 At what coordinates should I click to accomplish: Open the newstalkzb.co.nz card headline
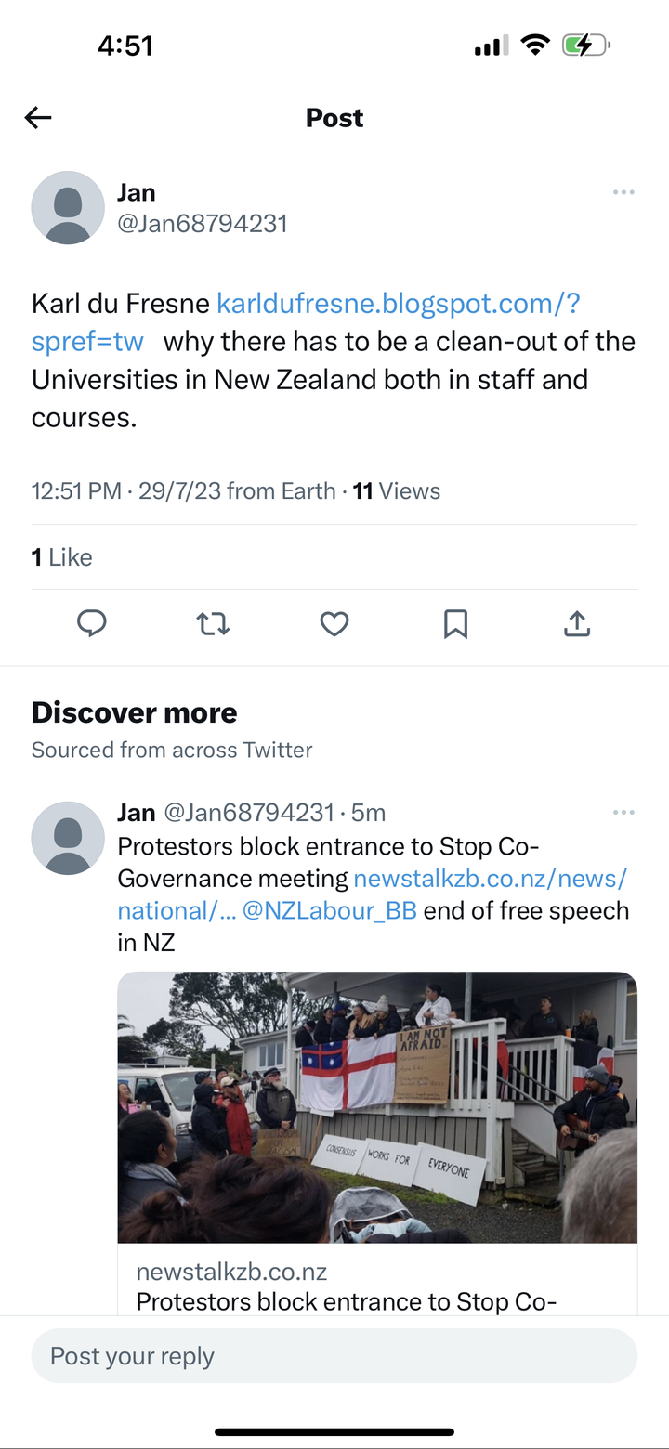[347, 1301]
